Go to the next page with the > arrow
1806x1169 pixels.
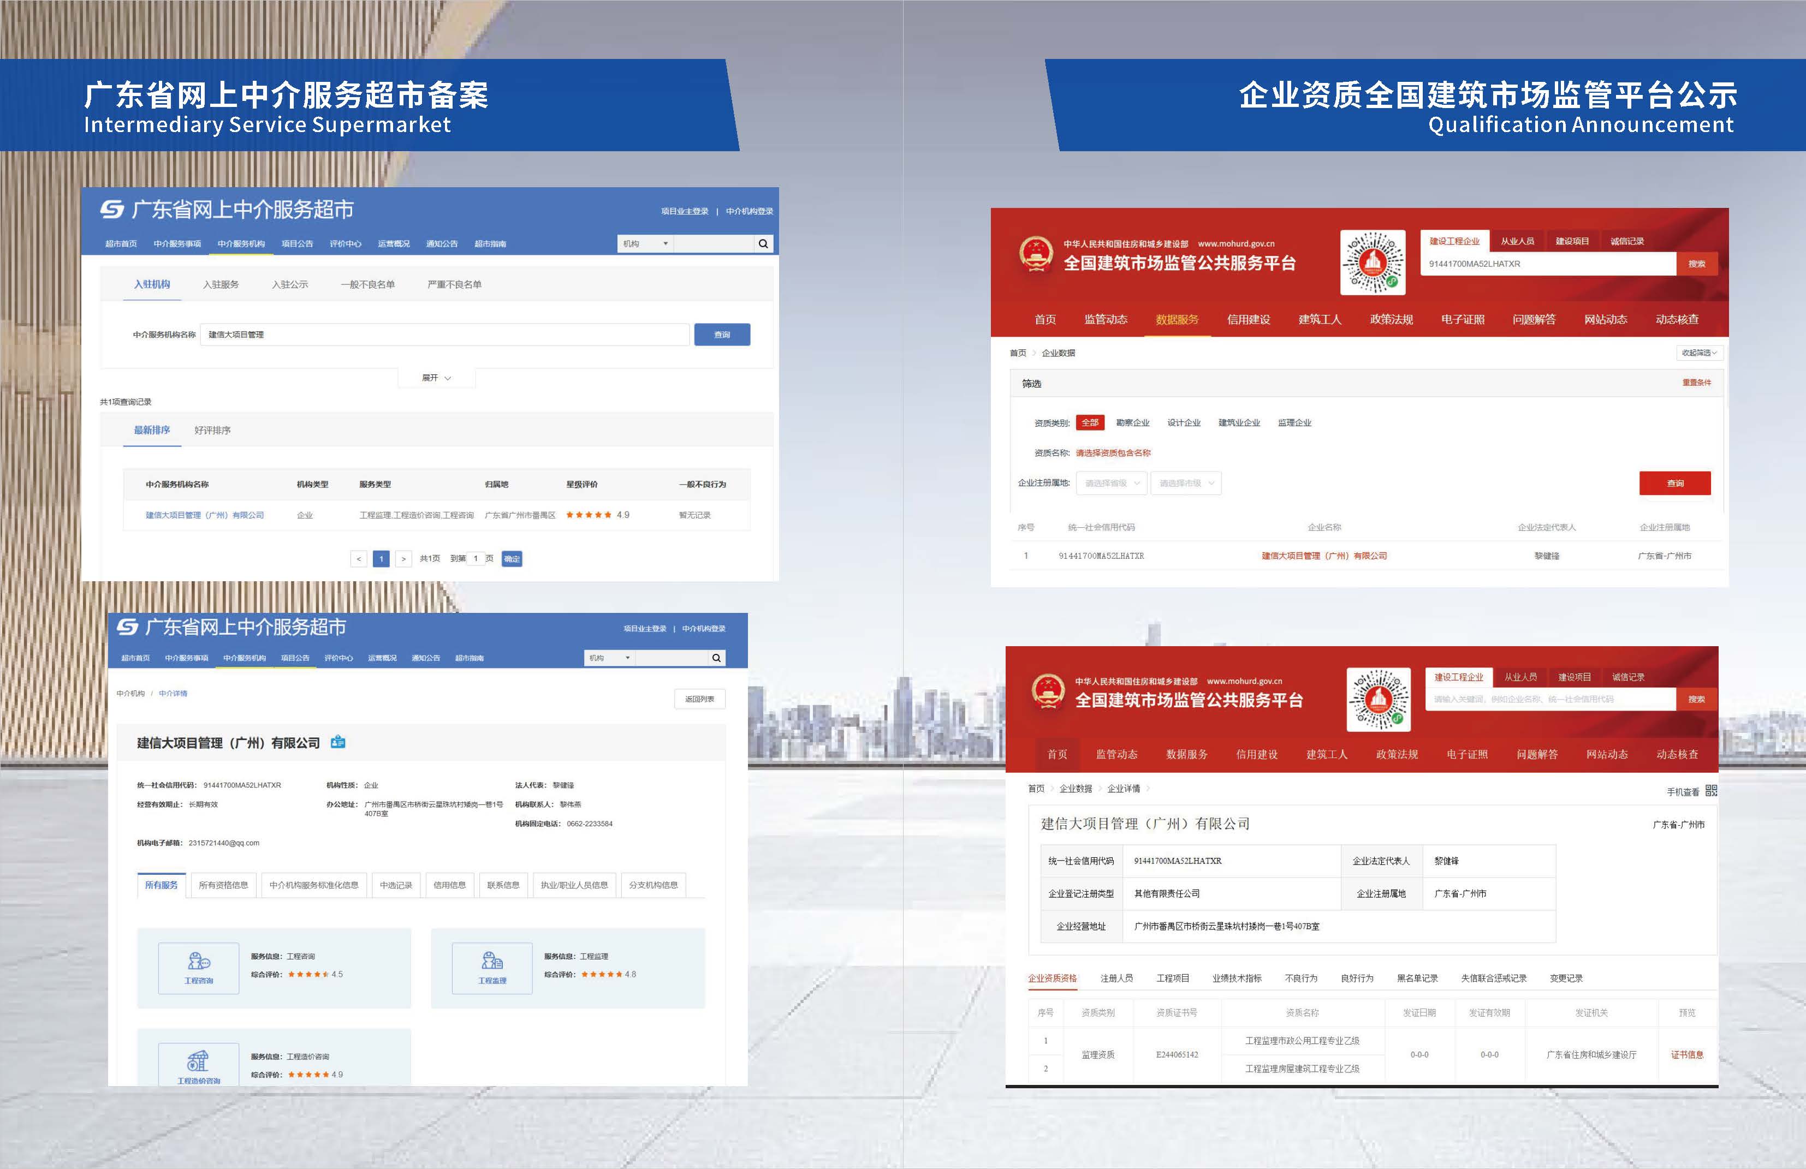[x=403, y=559]
